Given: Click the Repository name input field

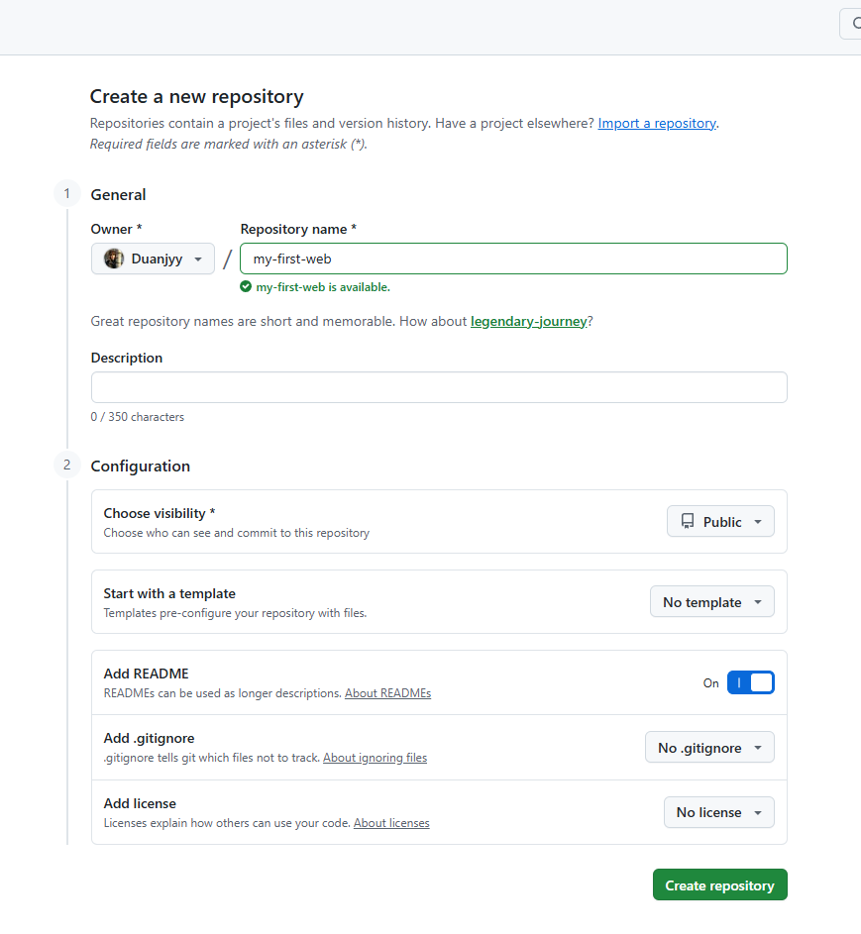Looking at the screenshot, I should click(513, 259).
